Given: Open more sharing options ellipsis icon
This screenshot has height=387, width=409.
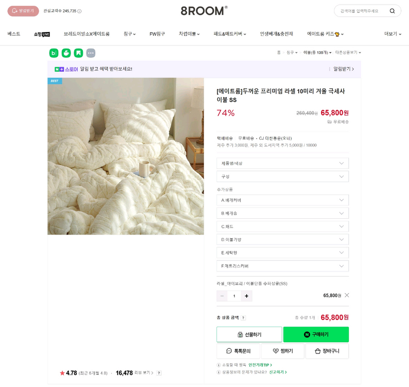Looking at the screenshot, I should click(91, 53).
